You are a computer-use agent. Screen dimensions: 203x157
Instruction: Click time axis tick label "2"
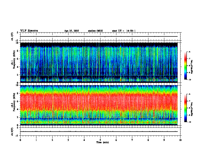52,140
